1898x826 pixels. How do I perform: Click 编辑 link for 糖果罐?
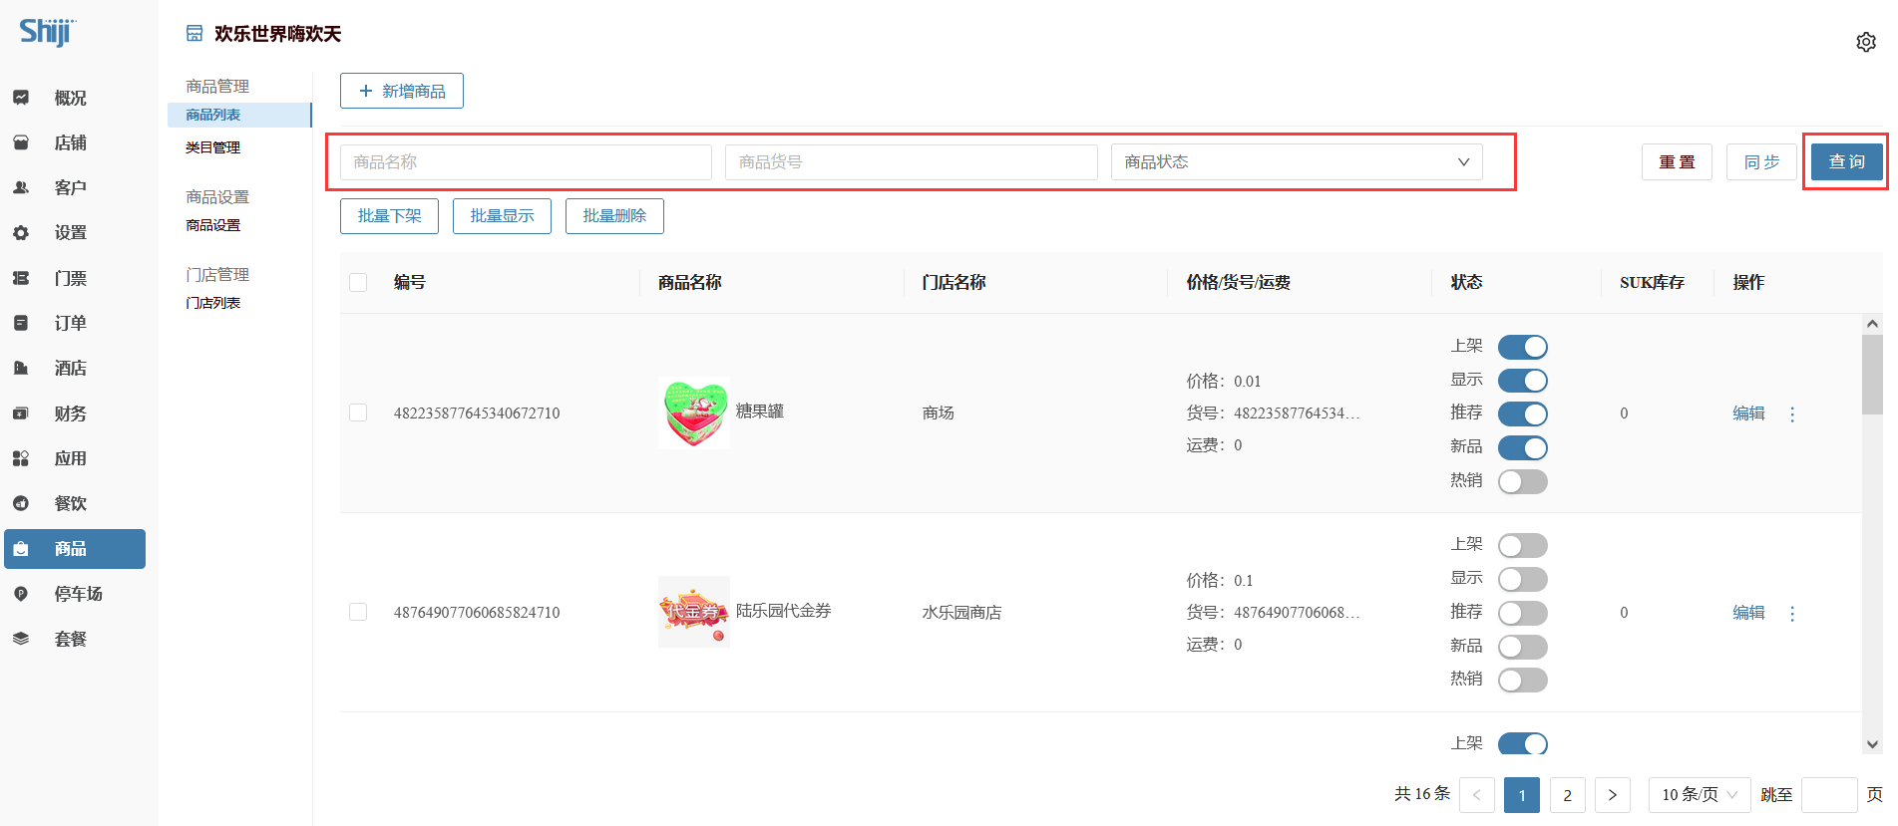coord(1748,413)
